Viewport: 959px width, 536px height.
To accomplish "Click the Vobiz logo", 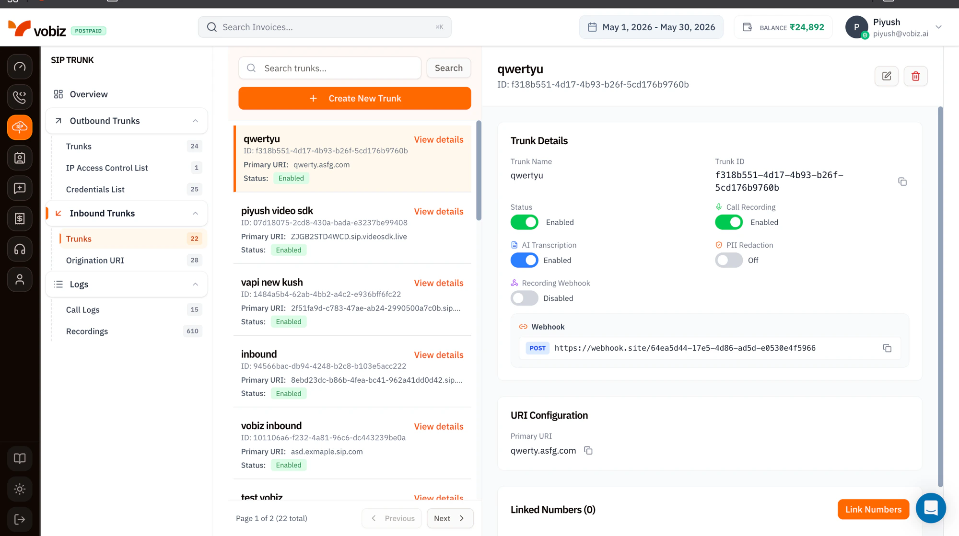I will pos(37,29).
